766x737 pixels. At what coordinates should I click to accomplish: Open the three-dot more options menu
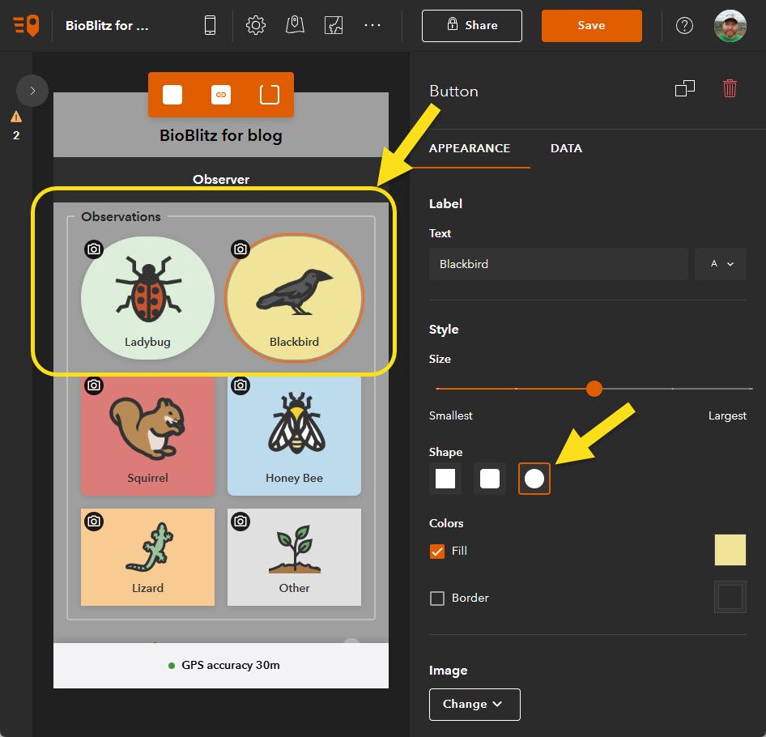pos(372,25)
